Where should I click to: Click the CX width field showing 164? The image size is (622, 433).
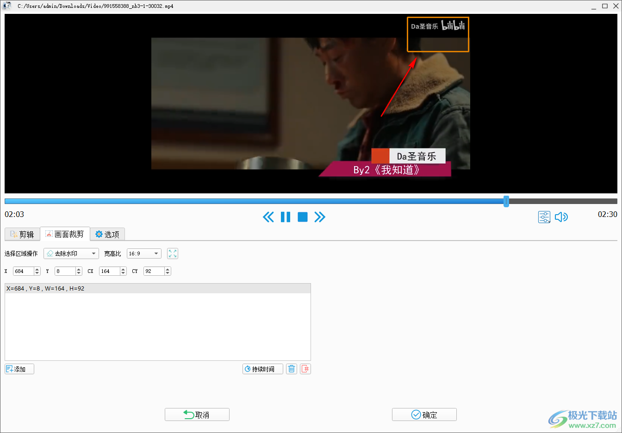click(109, 271)
